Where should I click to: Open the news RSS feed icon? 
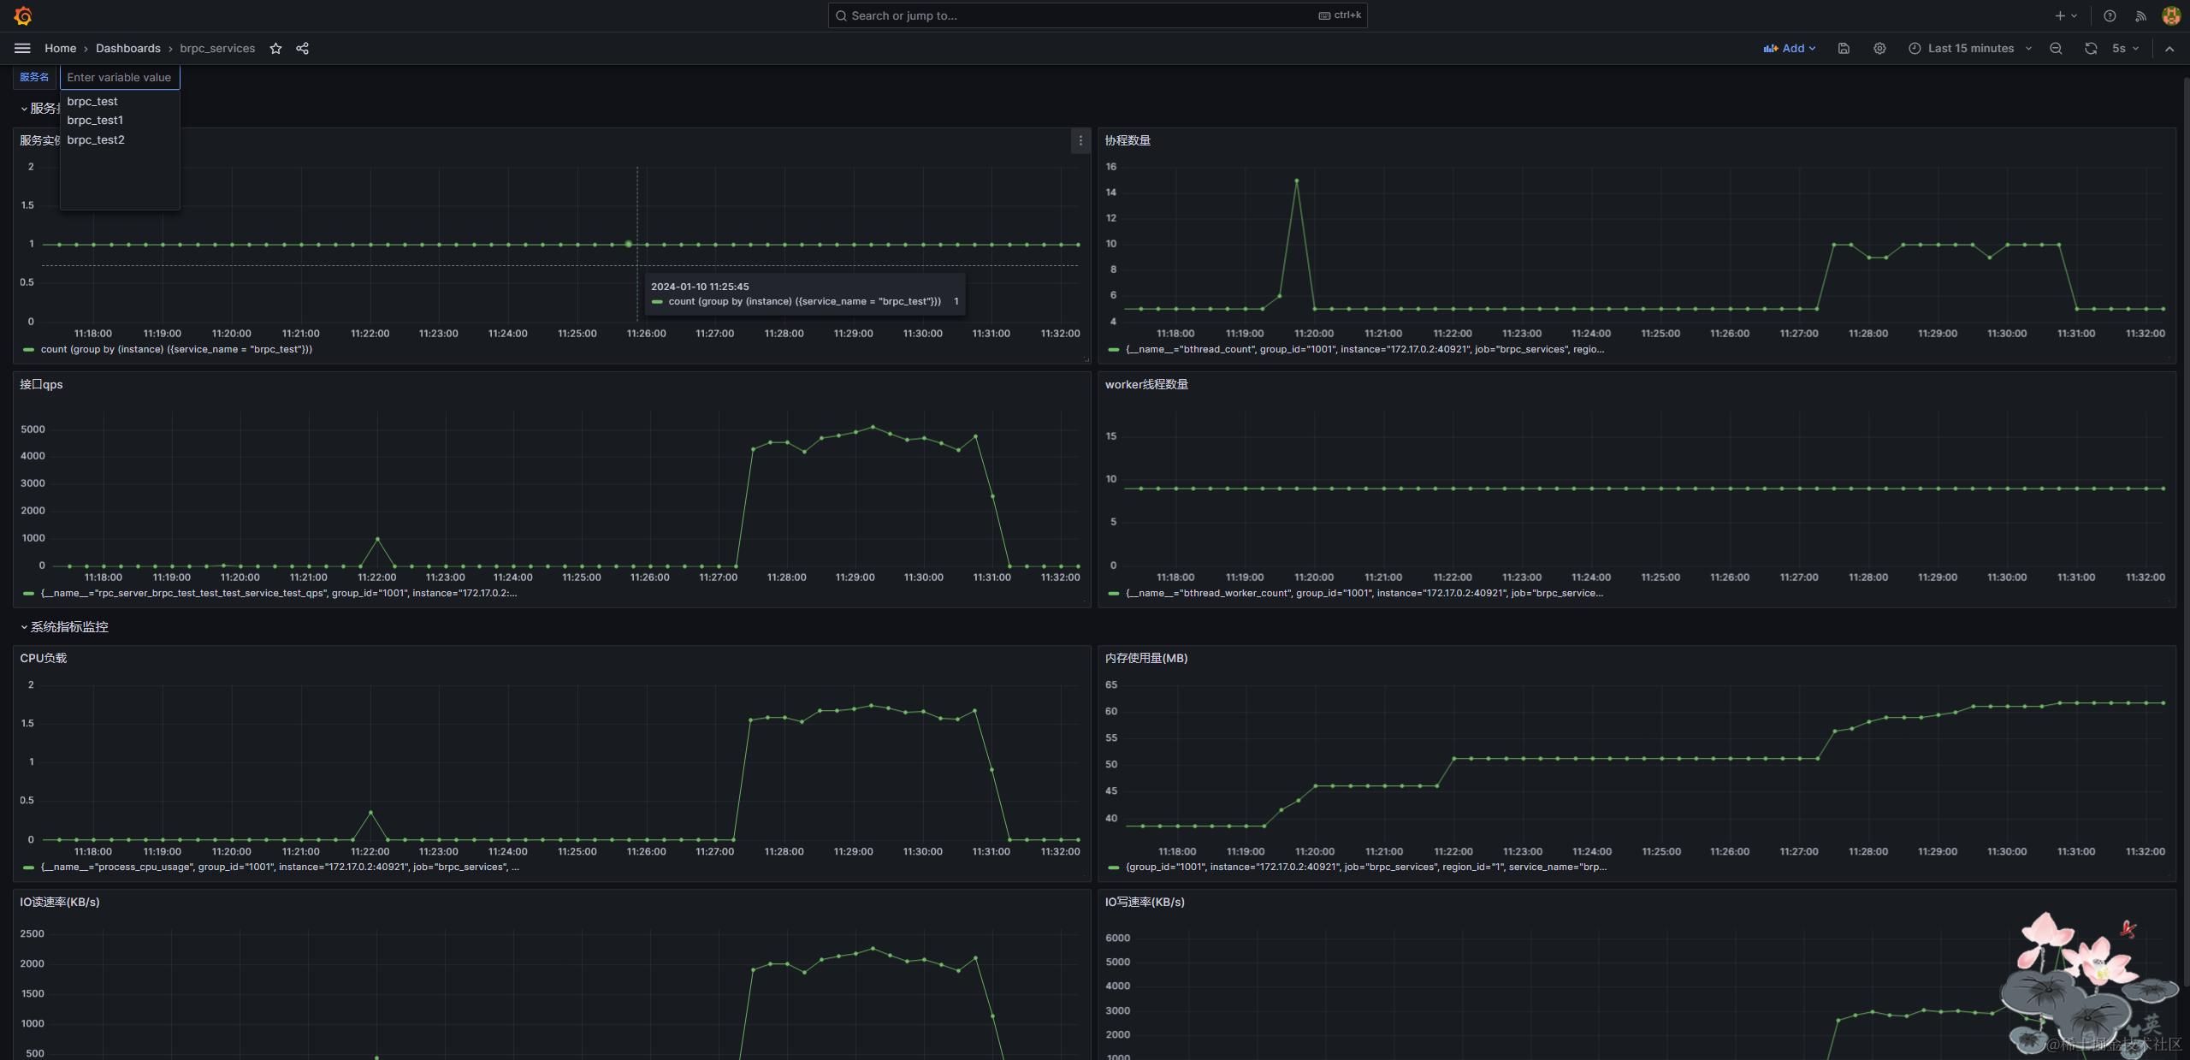pos(2140,15)
